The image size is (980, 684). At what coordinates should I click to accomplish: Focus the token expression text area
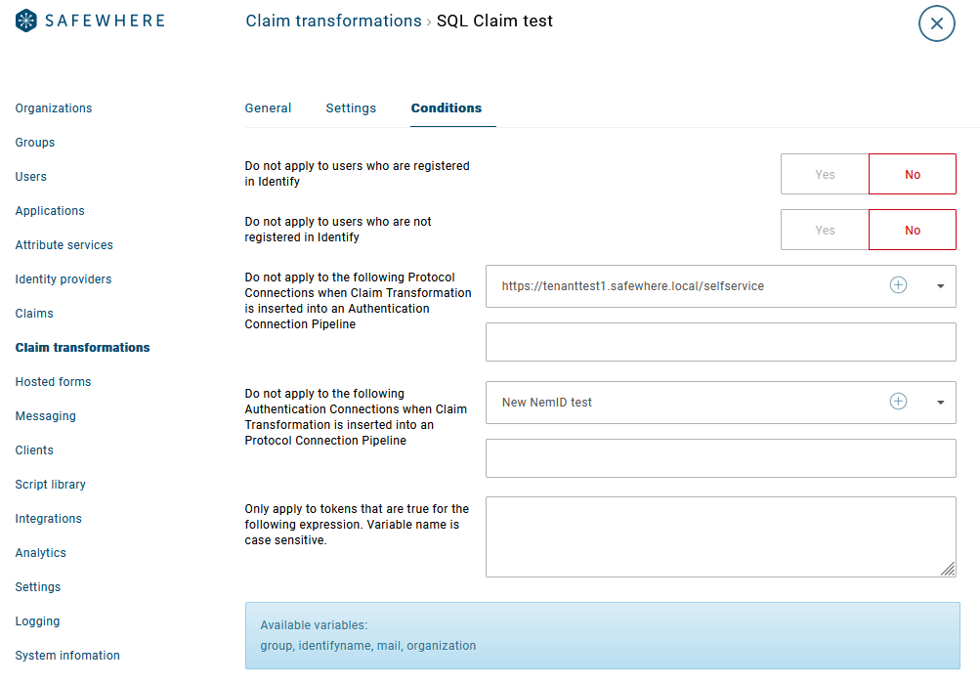pos(721,536)
